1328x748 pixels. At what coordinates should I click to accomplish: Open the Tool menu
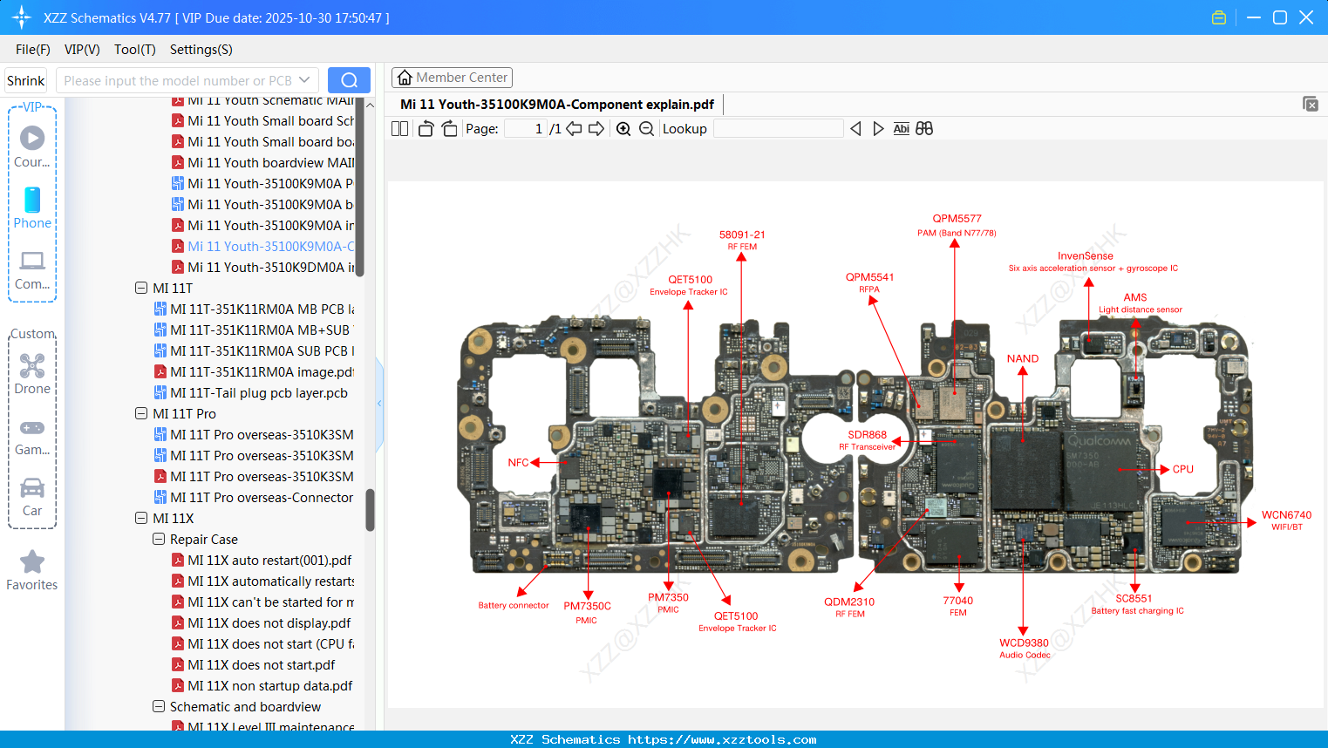[x=135, y=50]
